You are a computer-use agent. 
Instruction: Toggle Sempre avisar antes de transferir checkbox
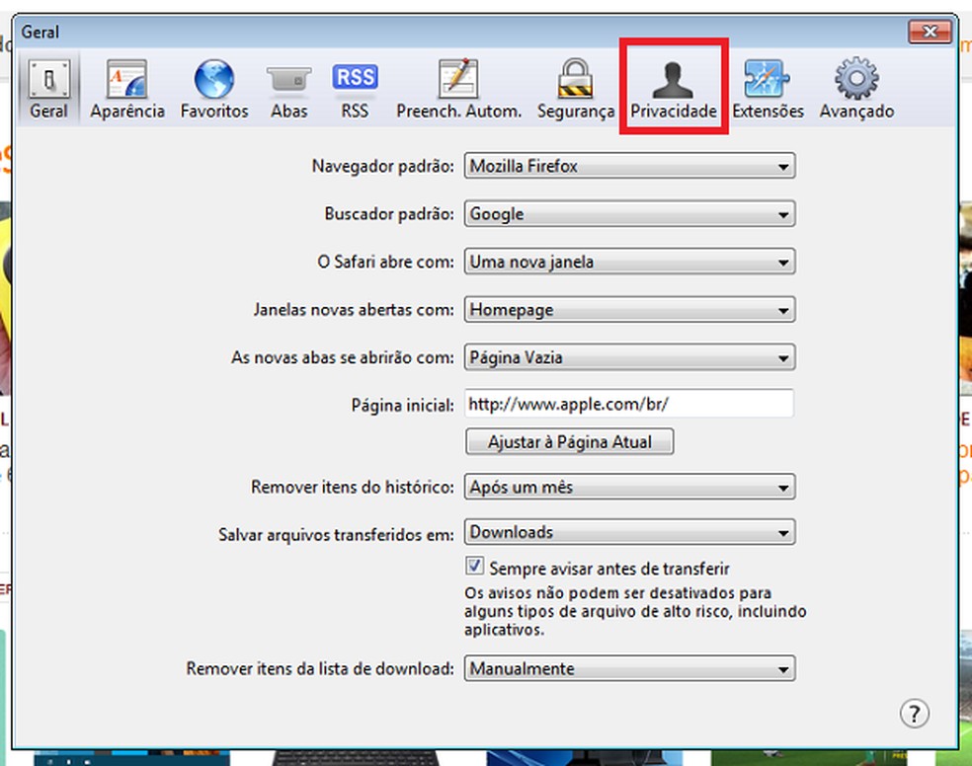(474, 566)
